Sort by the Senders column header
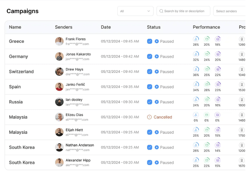Image resolution: width=248 pixels, height=174 pixels. [64, 27]
